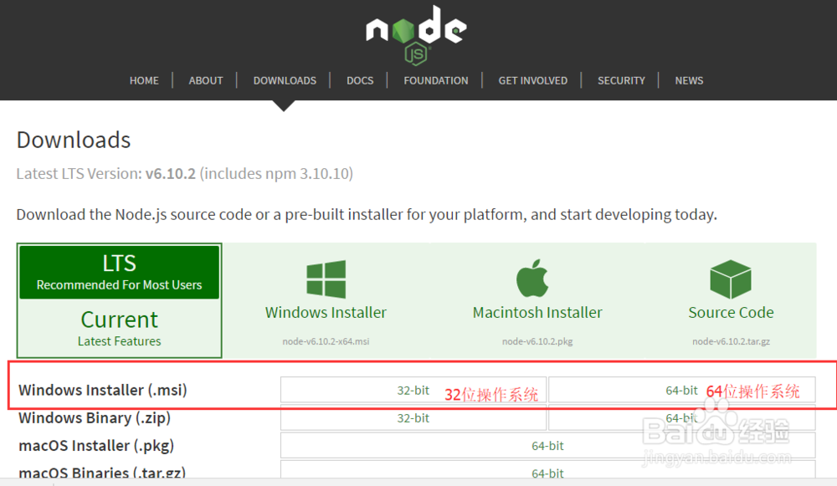This screenshot has height=486, width=837.
Task: Download 64-bit macOS Binaries (.tar.gz)
Action: pos(547,471)
